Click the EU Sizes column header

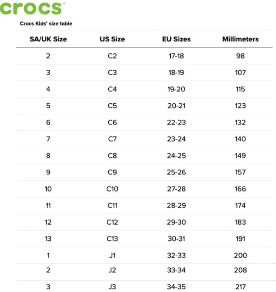click(176, 39)
